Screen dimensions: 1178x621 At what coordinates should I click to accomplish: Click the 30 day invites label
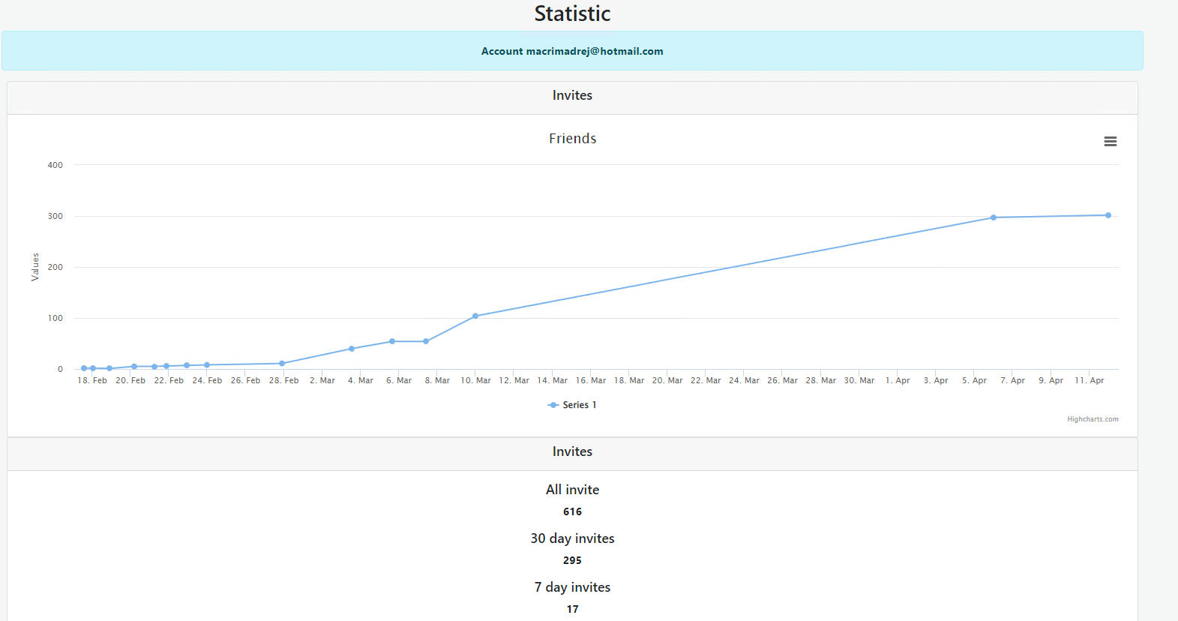point(572,538)
